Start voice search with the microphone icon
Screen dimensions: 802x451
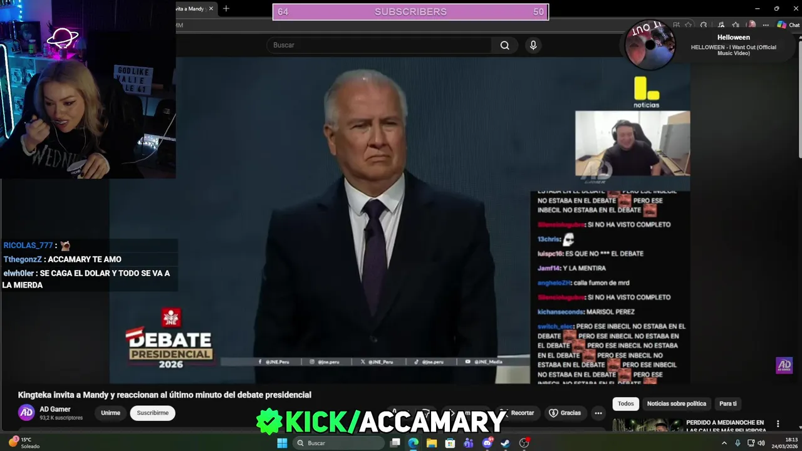click(533, 45)
